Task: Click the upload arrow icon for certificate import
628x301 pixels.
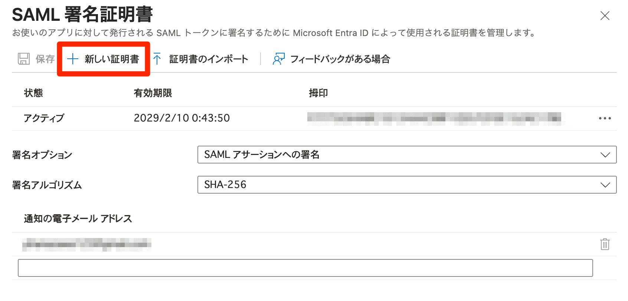Action: click(x=157, y=59)
